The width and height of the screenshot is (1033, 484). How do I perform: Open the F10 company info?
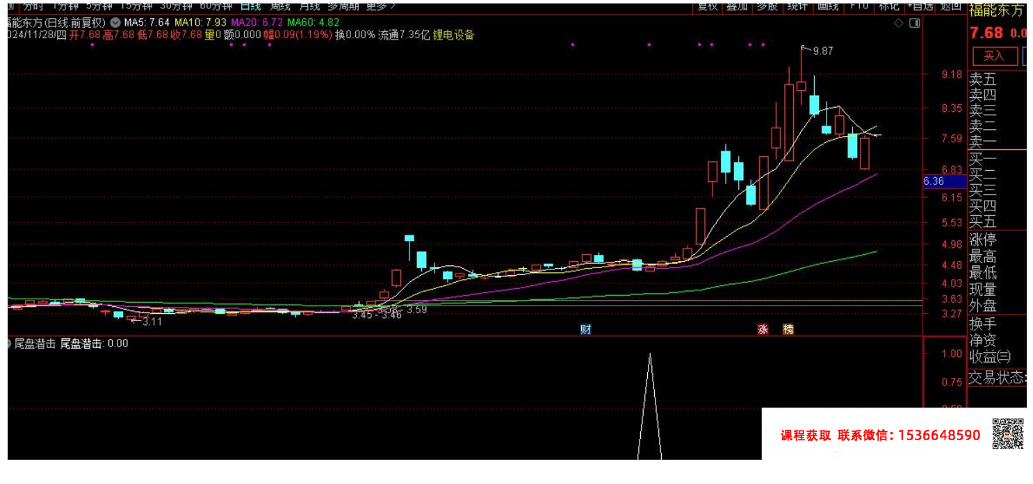click(x=859, y=6)
